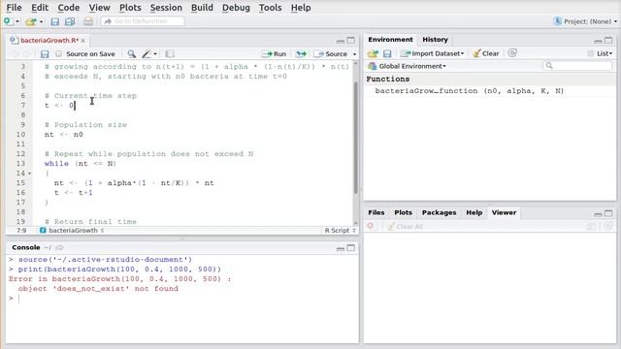Maximize the Environment pane
The image size is (621, 349).
point(608,41)
